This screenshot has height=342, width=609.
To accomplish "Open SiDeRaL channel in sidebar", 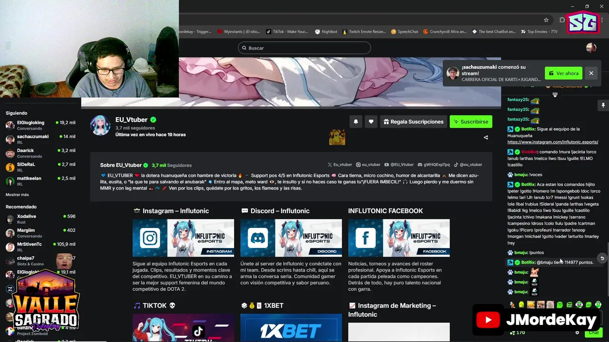I will coord(40,166).
